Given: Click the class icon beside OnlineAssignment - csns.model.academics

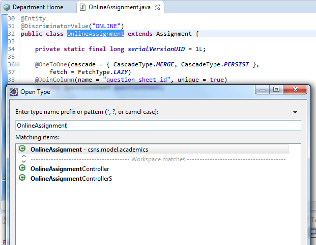Looking at the screenshot, I should [x=22, y=150].
